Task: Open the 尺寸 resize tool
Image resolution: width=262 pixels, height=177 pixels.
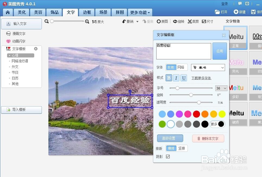Action: [207, 21]
